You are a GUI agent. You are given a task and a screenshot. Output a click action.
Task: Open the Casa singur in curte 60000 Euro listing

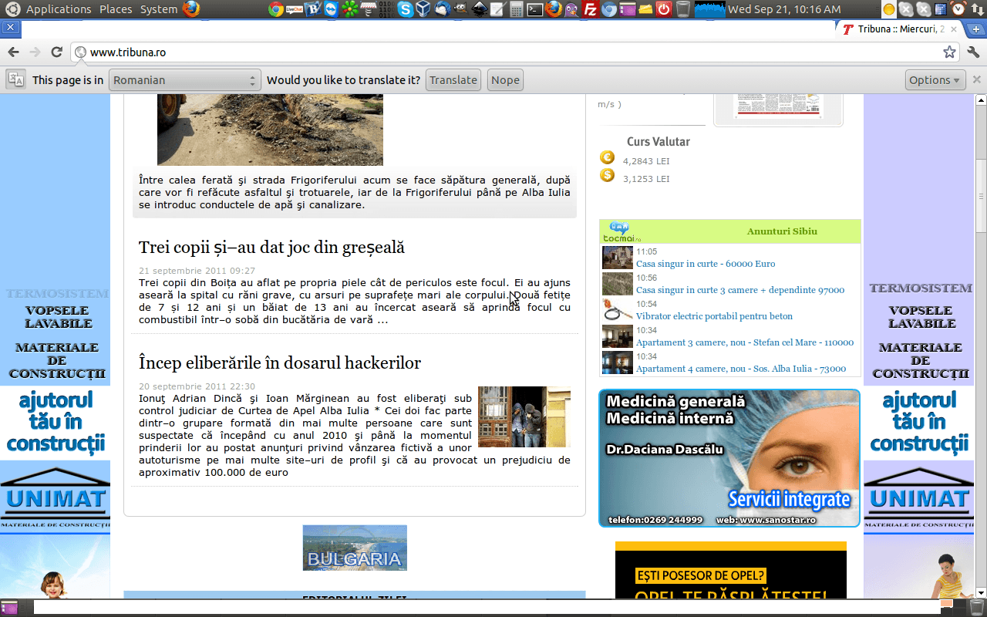pos(706,263)
